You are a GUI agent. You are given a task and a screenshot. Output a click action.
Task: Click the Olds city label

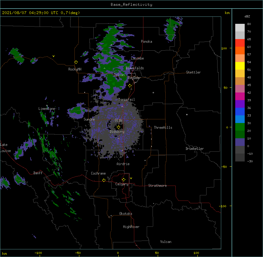pyautogui.click(x=118, y=120)
